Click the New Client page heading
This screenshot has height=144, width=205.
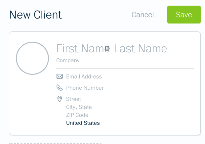point(35,15)
